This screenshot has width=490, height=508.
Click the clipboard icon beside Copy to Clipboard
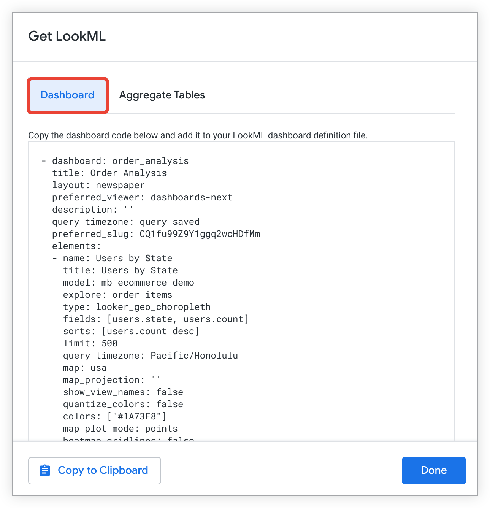click(45, 470)
